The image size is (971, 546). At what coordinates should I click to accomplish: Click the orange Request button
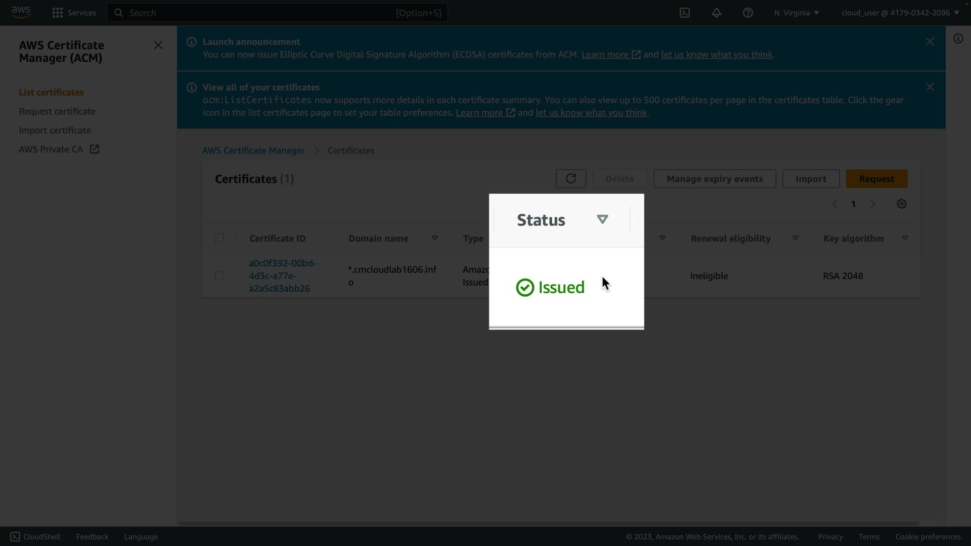pyautogui.click(x=876, y=178)
